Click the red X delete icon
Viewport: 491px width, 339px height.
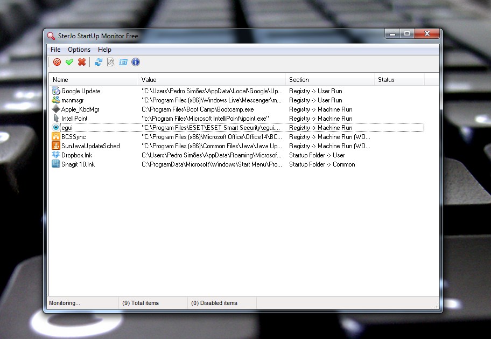tap(82, 62)
